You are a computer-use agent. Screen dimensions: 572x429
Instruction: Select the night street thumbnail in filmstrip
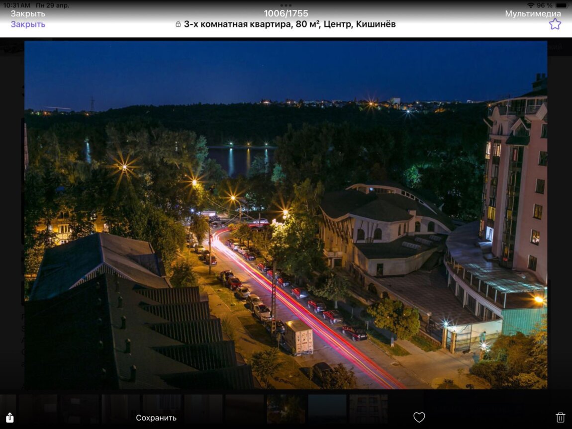(286, 409)
